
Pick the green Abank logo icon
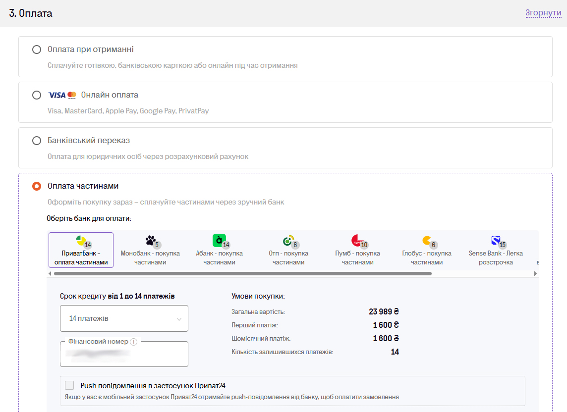tap(219, 240)
